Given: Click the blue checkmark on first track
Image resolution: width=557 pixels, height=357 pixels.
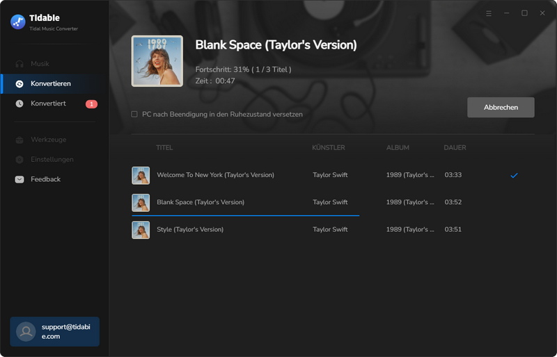Looking at the screenshot, I should pos(514,175).
